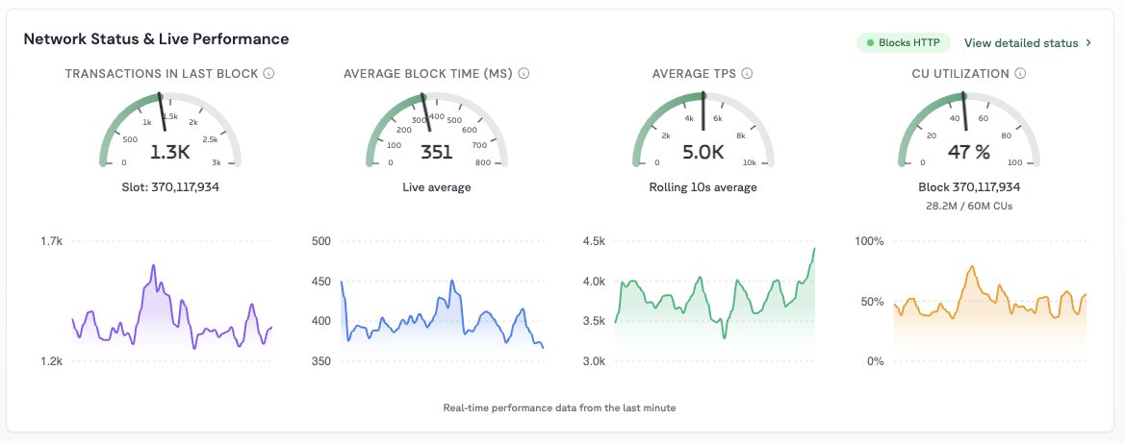Click the CU Utilization title

click(960, 73)
